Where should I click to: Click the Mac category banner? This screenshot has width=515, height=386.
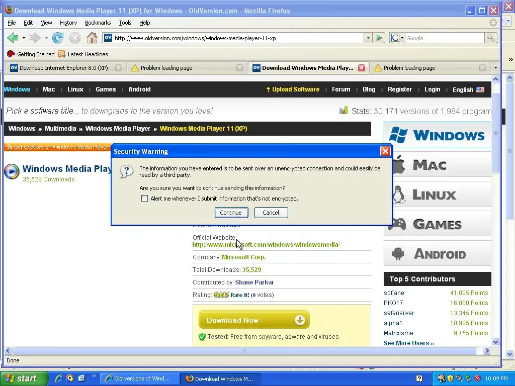[x=442, y=165]
